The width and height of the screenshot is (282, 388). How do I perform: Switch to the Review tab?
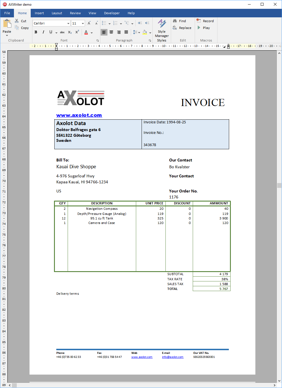pyautogui.click(x=75, y=13)
